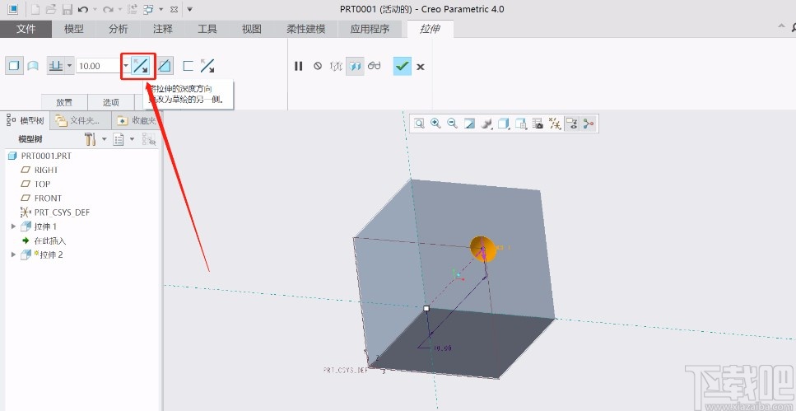This screenshot has height=411, width=796.
Task: Open the windows switch dropdown arrow
Action: point(161,10)
